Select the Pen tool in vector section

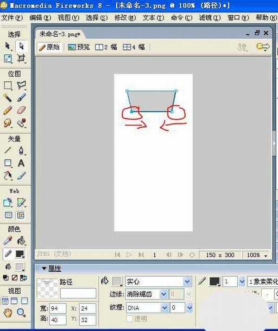pyautogui.click(x=21, y=150)
